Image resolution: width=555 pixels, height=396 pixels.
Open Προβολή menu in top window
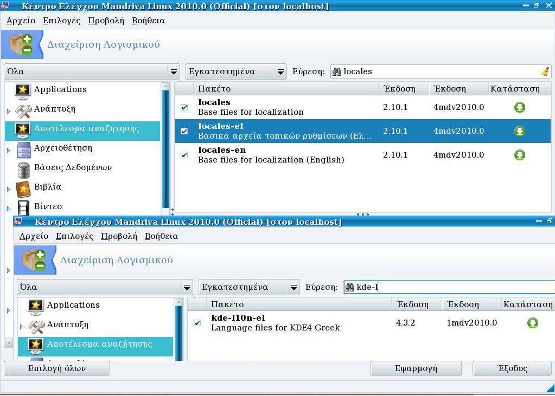tap(106, 21)
